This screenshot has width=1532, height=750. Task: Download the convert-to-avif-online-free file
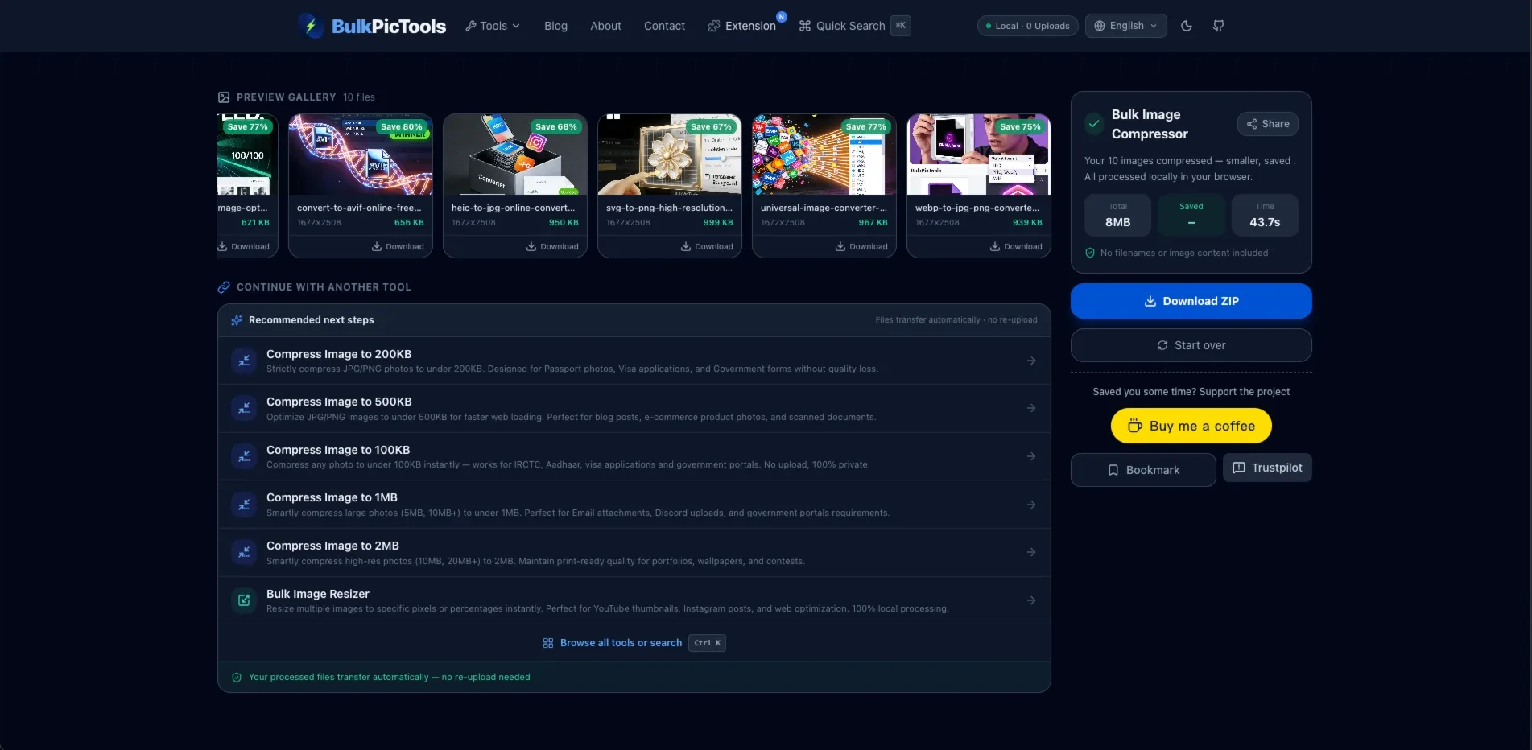click(x=398, y=246)
